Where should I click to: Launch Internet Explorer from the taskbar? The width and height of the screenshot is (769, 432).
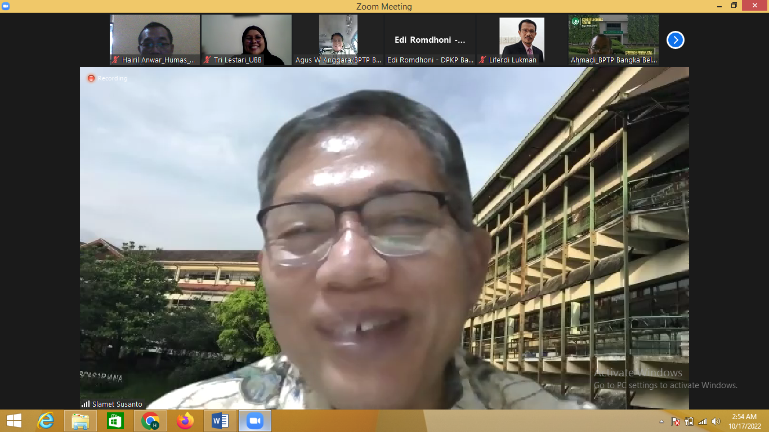click(46, 421)
